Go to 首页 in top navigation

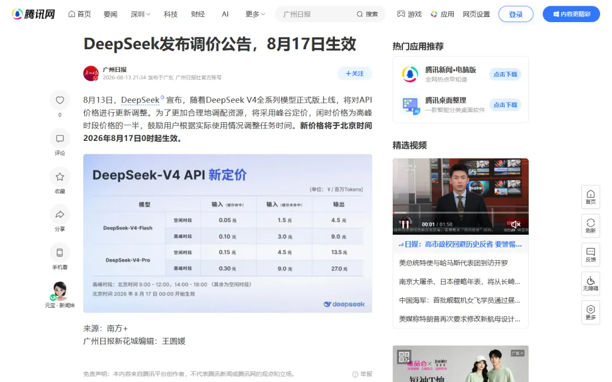80,14
